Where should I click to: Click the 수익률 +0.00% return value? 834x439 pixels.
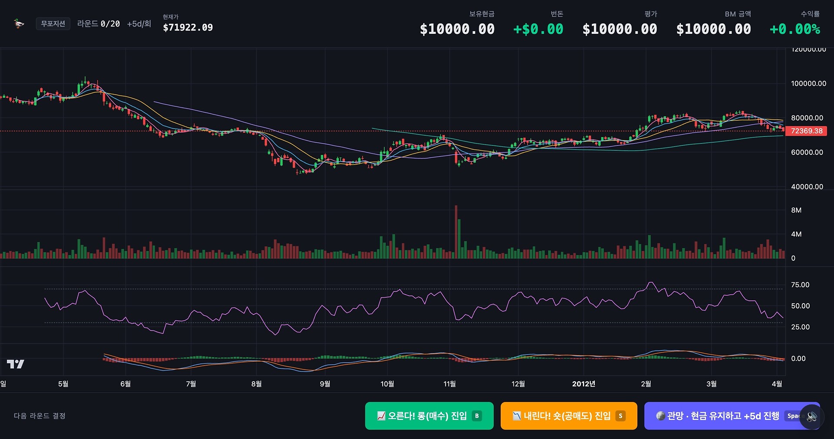(x=795, y=29)
